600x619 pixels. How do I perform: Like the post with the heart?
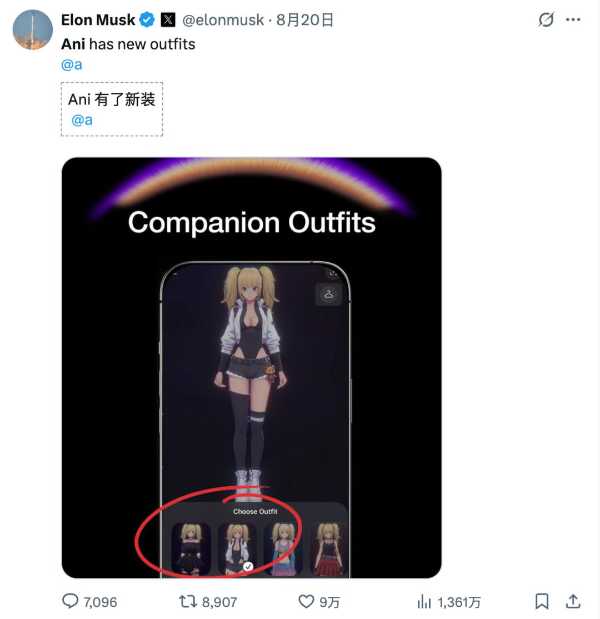306,601
